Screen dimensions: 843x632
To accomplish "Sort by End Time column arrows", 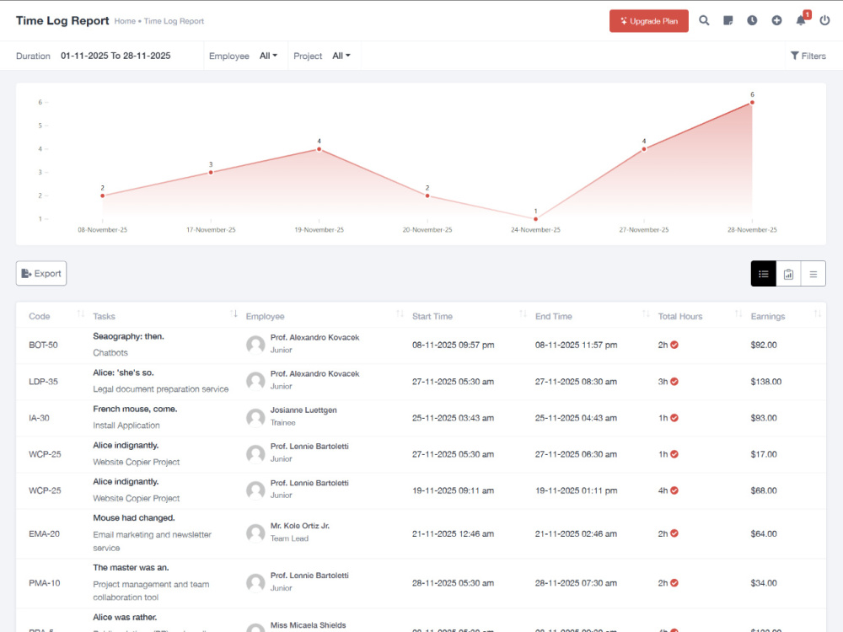I will pyautogui.click(x=647, y=313).
